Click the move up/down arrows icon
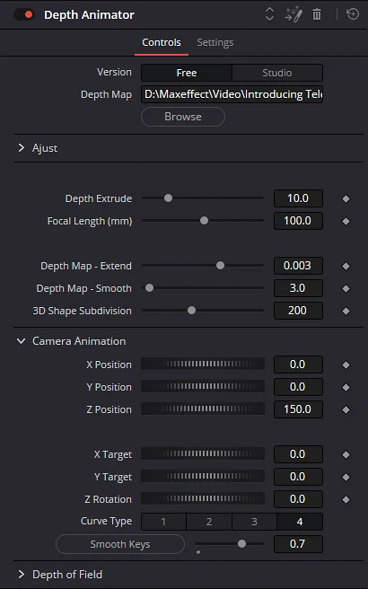The image size is (368, 589). pyautogui.click(x=269, y=14)
